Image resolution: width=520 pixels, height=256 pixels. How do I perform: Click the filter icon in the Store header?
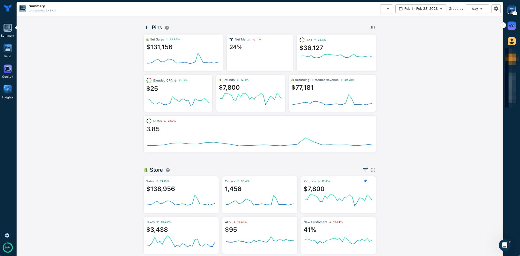pyautogui.click(x=365, y=170)
